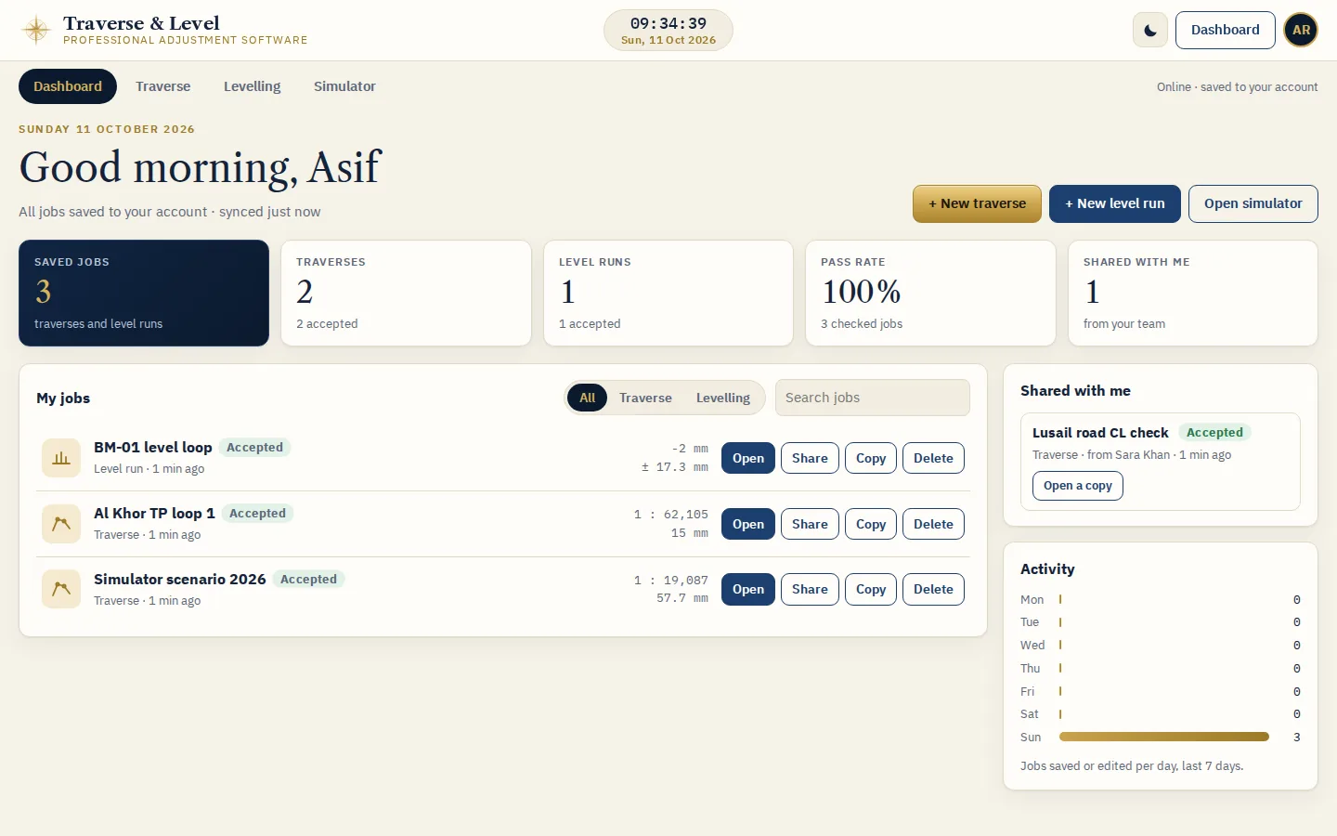Screen dimensions: 1337x836
Task: Copy the BM-01 level loop job
Action: point(870,458)
